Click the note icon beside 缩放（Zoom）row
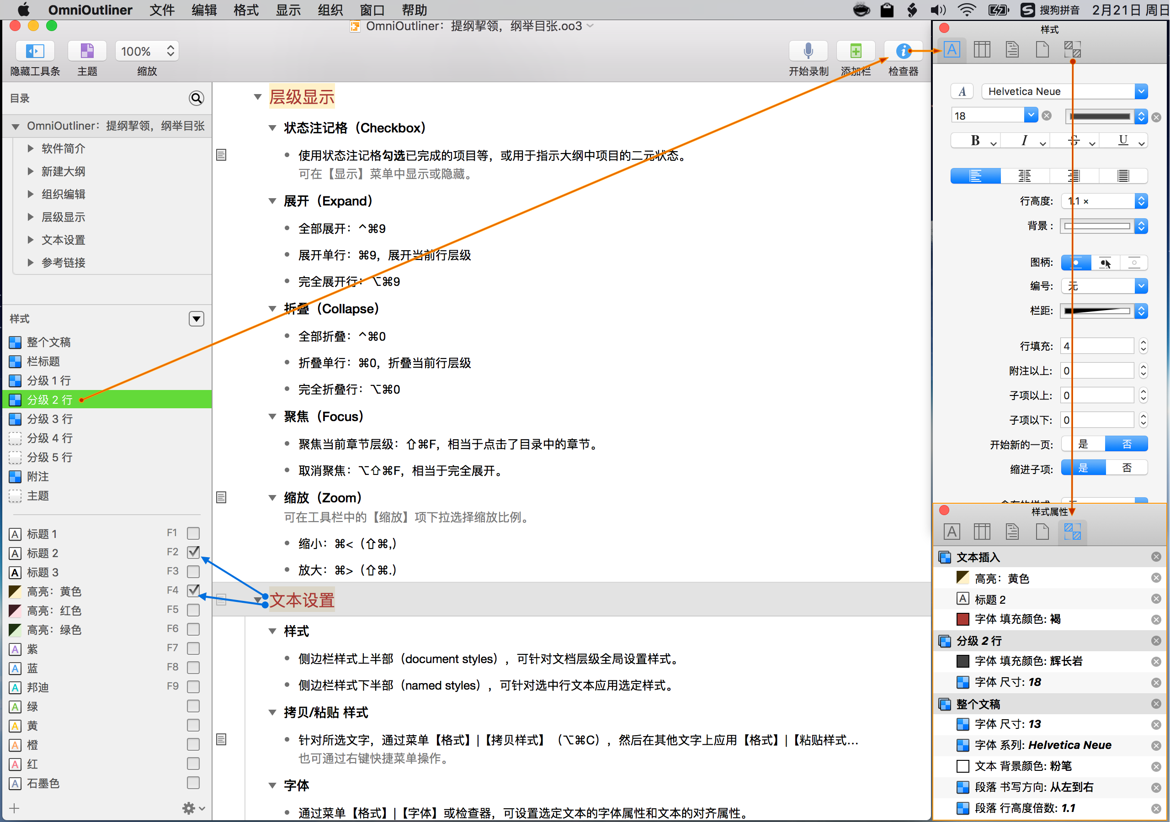The image size is (1170, 822). (221, 497)
